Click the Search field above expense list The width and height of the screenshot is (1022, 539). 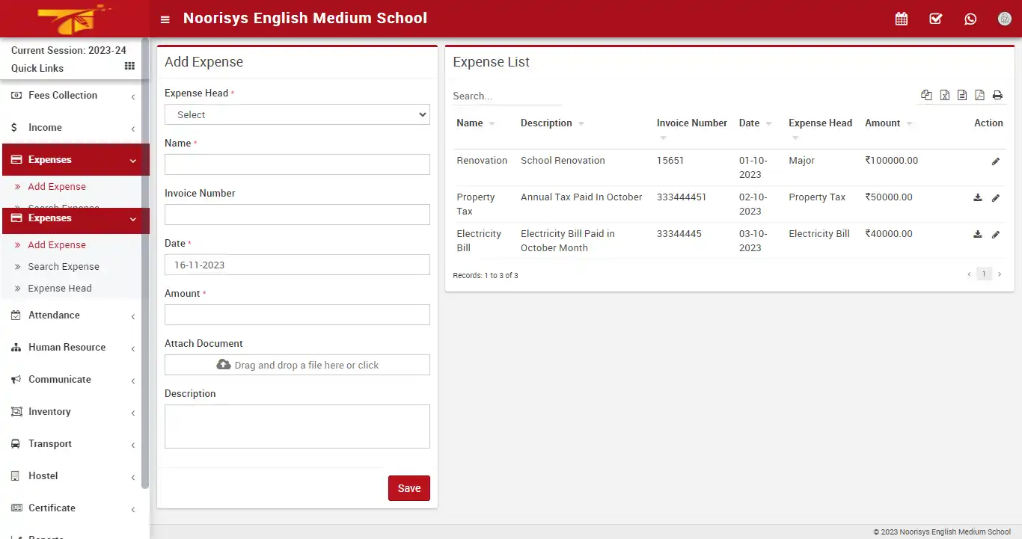pyautogui.click(x=507, y=96)
